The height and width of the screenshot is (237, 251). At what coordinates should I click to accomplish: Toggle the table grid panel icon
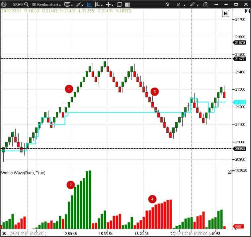(127, 5)
